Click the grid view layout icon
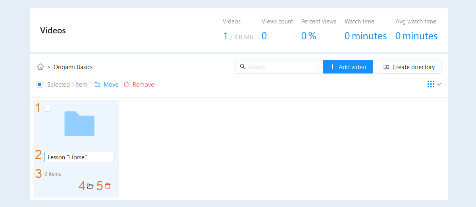This screenshot has height=207, width=476. pos(431,84)
